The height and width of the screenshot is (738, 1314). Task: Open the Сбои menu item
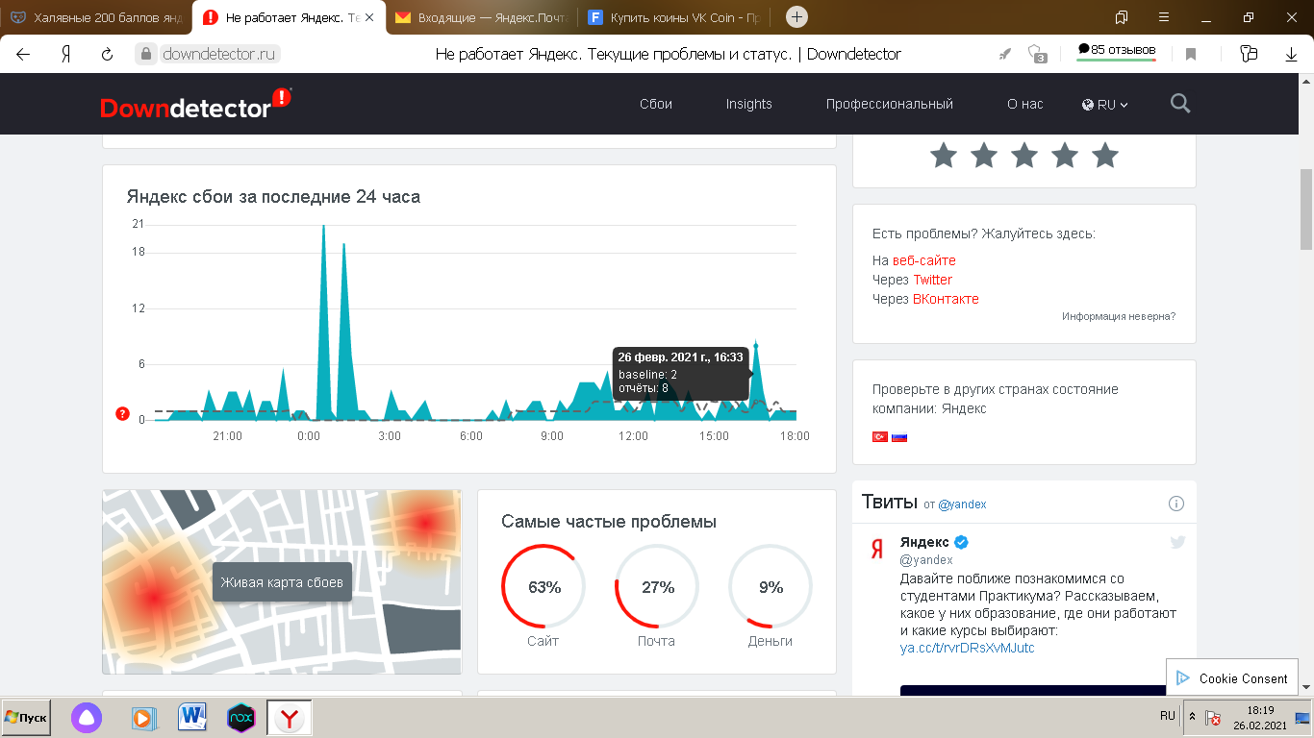point(656,104)
